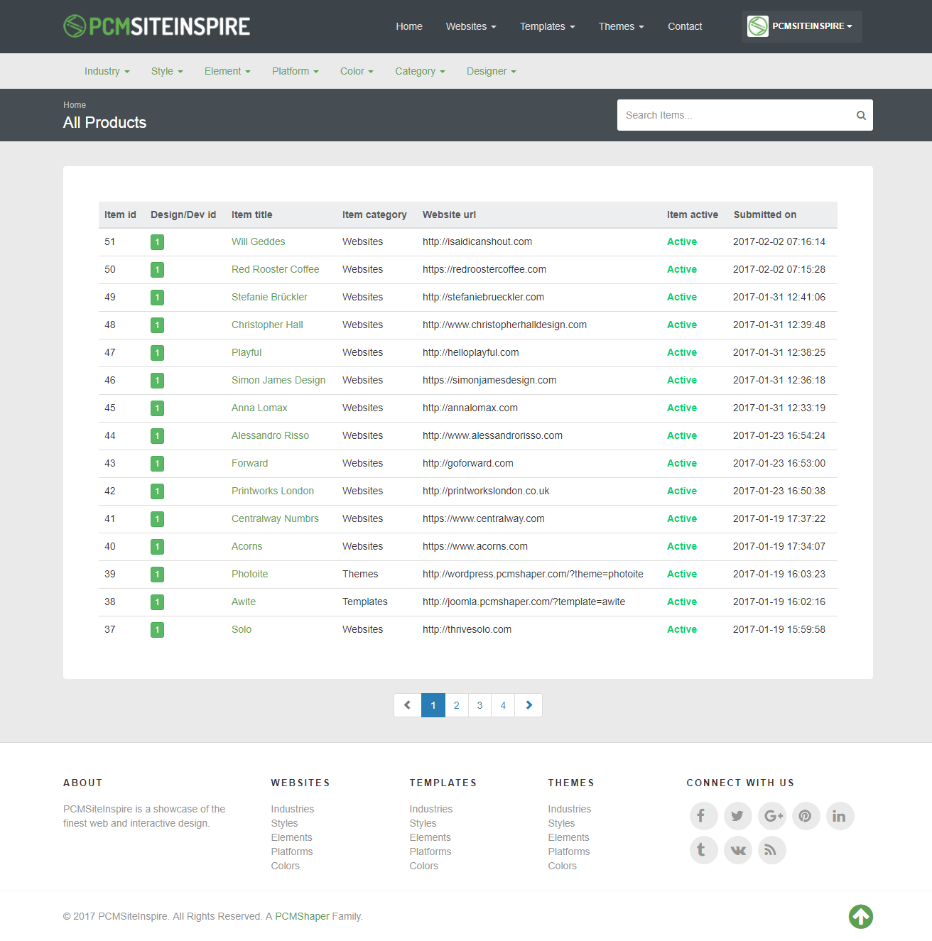
Task: Select page 3 in pagination
Action: tap(479, 705)
